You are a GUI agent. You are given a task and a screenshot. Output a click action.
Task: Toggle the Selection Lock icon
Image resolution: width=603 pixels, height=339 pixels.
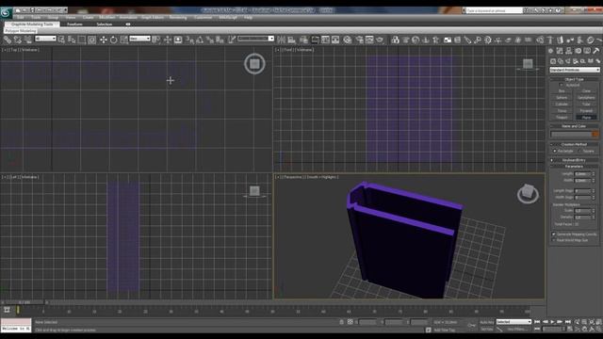pos(341,322)
